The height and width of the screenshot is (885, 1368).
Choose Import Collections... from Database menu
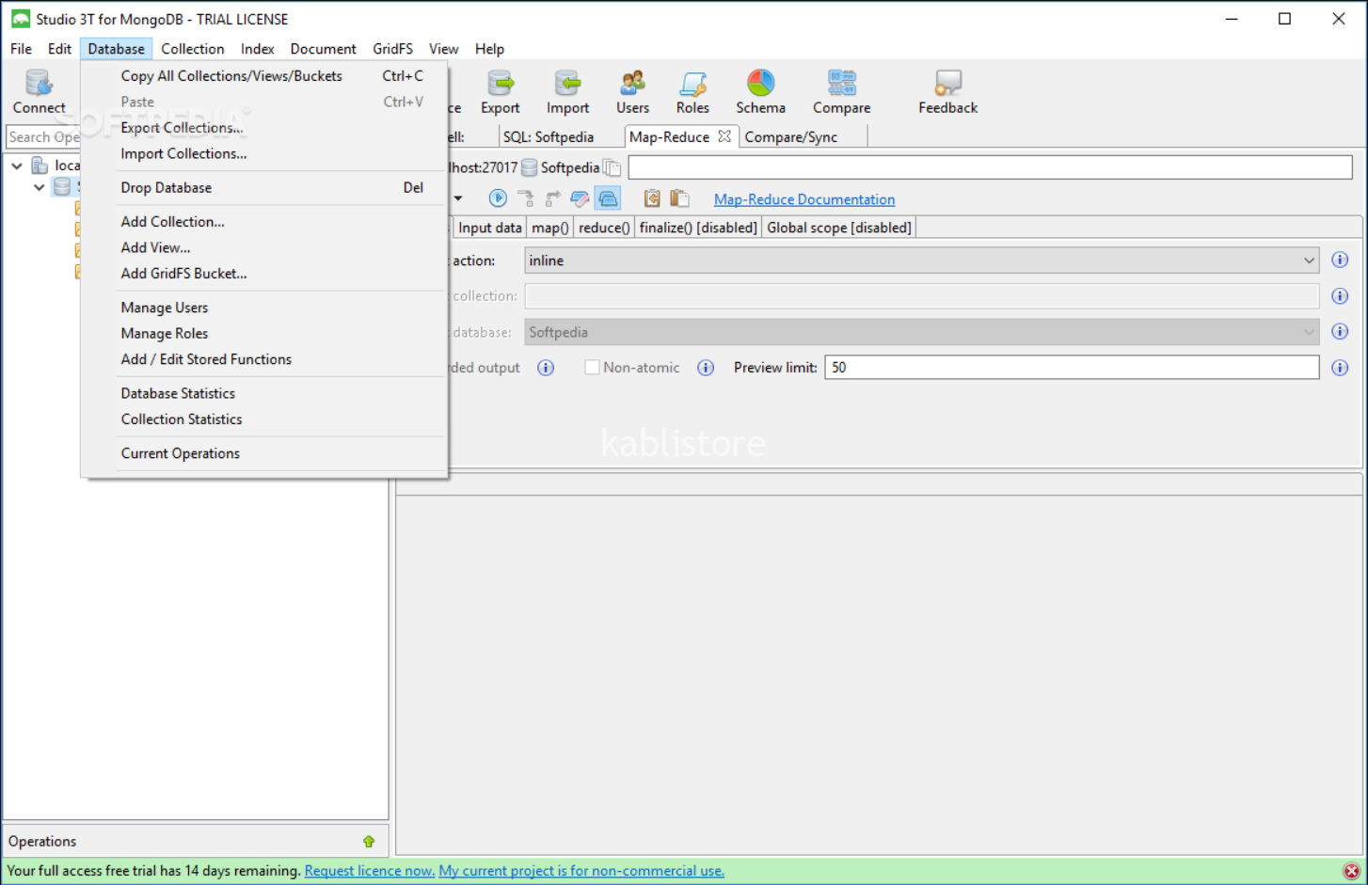click(264, 154)
